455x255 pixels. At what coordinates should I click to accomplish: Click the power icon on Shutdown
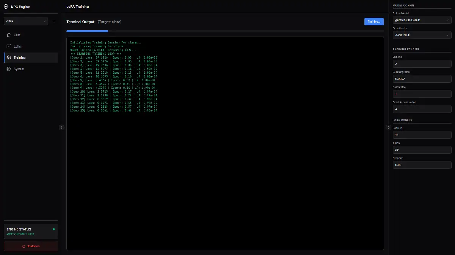click(24, 246)
